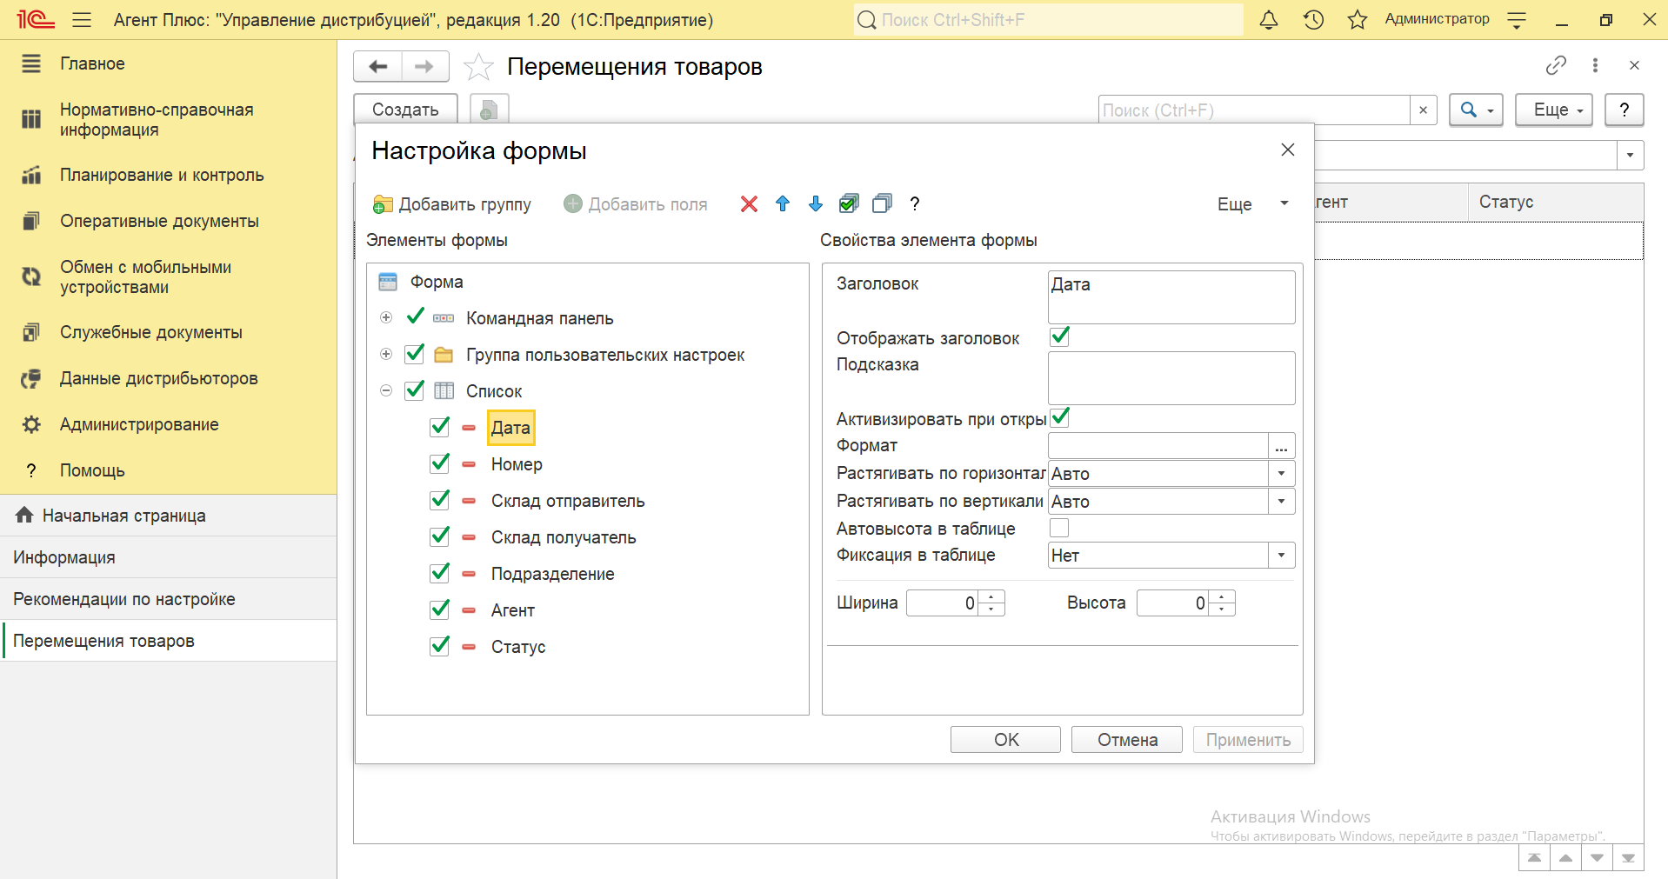
Task: Move the element down with the blue down arrow
Action: [816, 203]
